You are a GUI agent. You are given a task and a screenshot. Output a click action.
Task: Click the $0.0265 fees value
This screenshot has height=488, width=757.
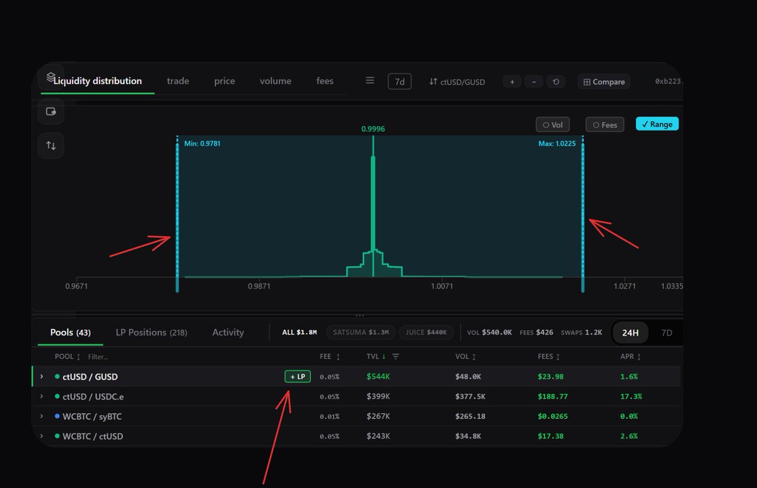553,416
